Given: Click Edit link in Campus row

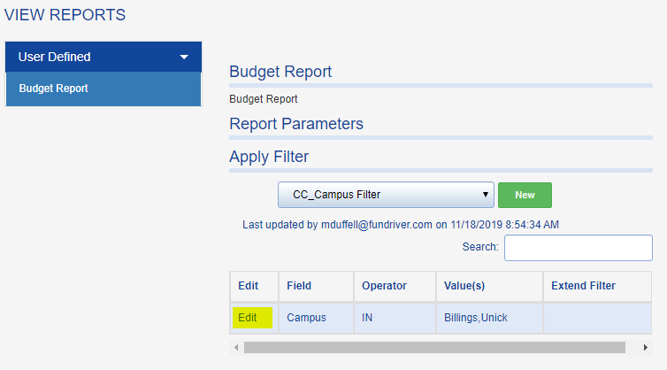Looking at the screenshot, I should click(x=248, y=318).
